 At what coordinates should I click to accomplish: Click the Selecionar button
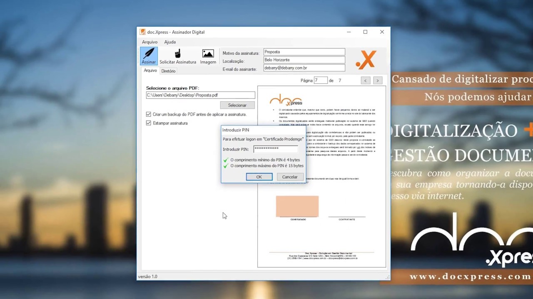click(237, 105)
